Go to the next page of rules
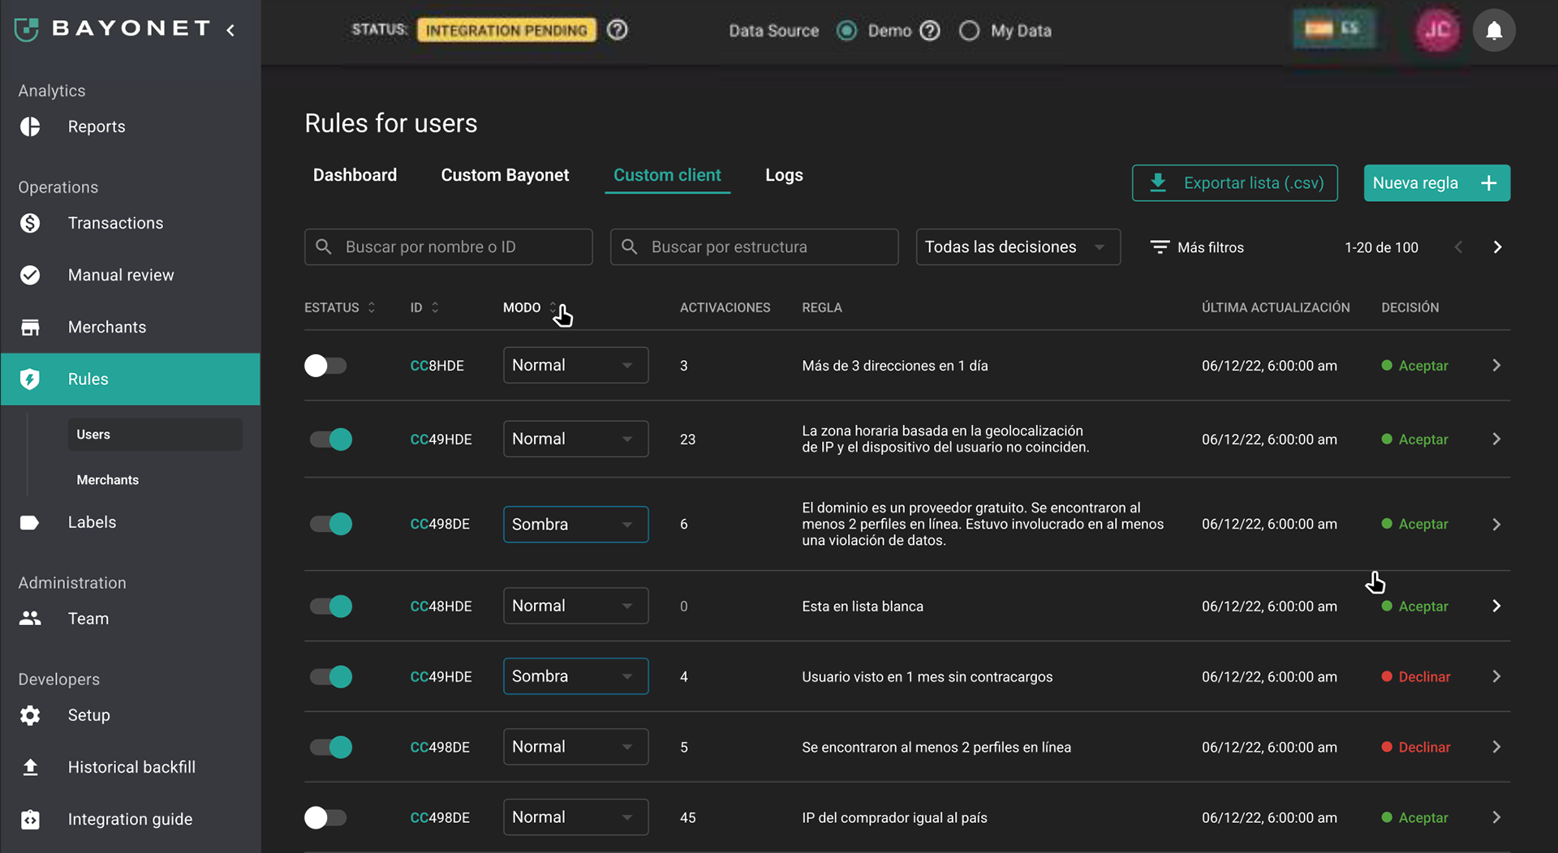The image size is (1558, 853). click(x=1497, y=247)
